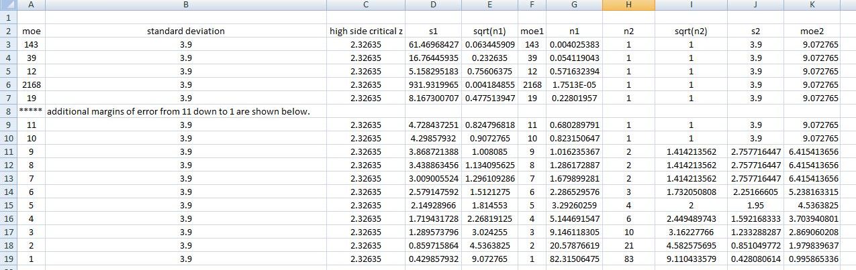Viewport: 856px width, 270px height.
Task: Click cell with value 0.75606375
Action: (489, 71)
